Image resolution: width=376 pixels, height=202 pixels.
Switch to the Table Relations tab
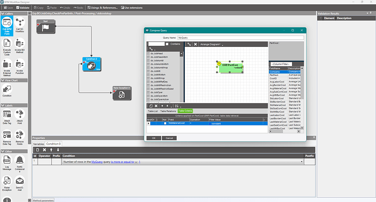tap(168, 111)
